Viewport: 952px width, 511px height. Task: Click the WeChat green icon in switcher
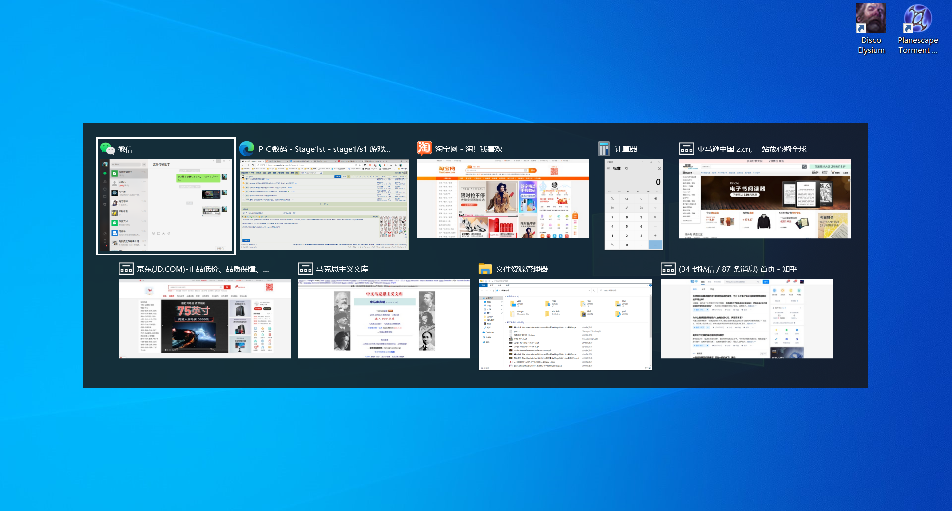[107, 148]
